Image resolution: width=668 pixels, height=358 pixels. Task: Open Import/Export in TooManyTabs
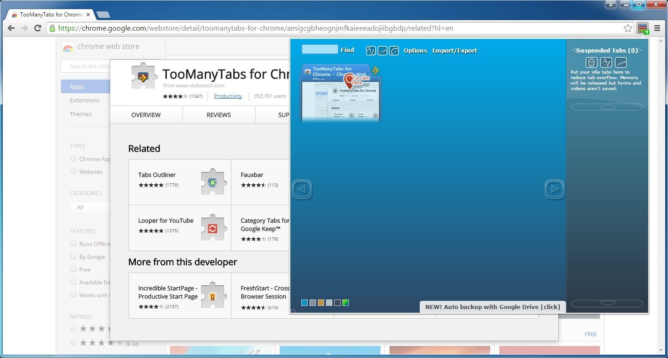tap(454, 51)
